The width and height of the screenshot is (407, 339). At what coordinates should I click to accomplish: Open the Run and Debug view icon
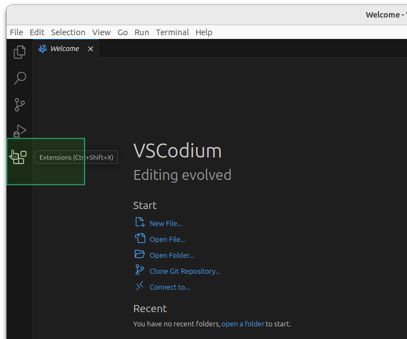tap(19, 131)
